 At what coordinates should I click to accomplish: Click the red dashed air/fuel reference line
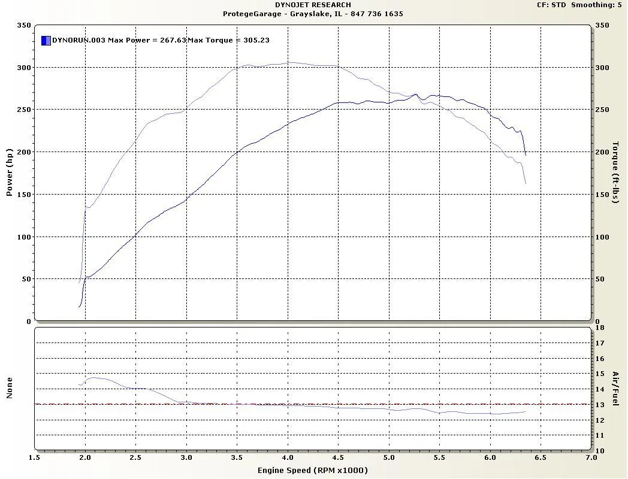point(313,404)
